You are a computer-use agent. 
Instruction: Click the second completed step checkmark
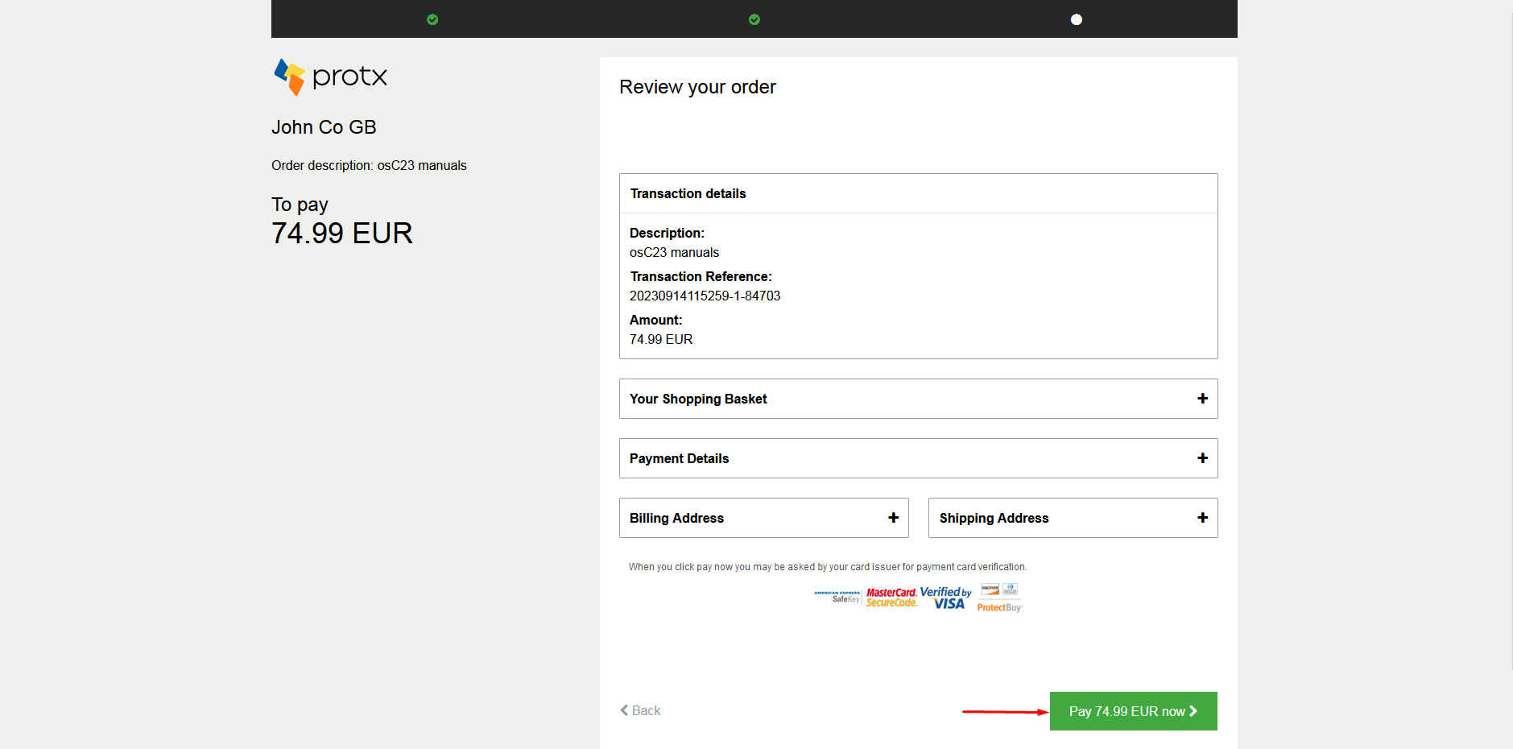coord(754,19)
